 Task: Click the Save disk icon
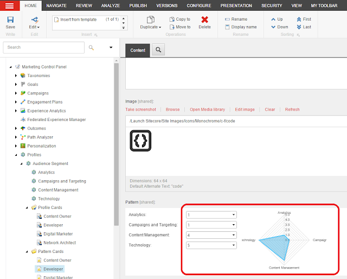(10, 20)
